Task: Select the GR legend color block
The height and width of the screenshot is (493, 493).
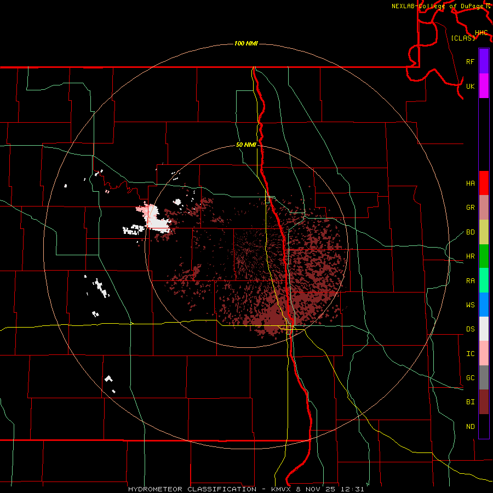Action: tap(484, 208)
